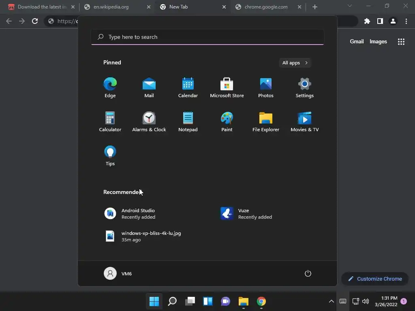Click the Windows Start button on taskbar
The width and height of the screenshot is (415, 311).
[x=154, y=301]
